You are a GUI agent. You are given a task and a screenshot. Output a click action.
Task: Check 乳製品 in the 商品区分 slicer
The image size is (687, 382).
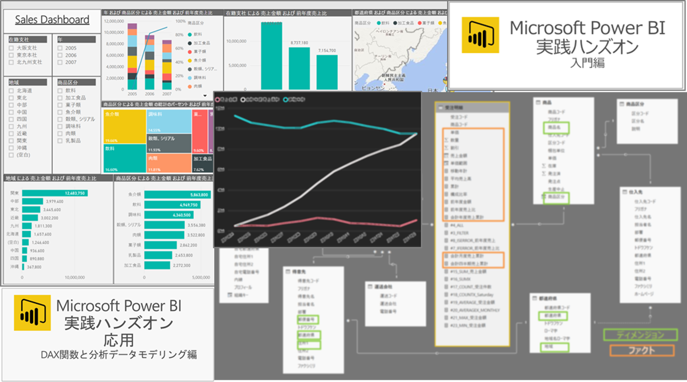click(x=60, y=141)
